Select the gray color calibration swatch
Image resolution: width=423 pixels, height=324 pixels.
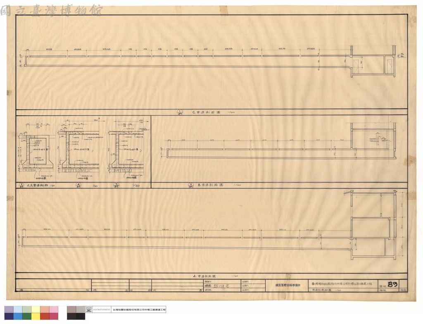[81, 310]
